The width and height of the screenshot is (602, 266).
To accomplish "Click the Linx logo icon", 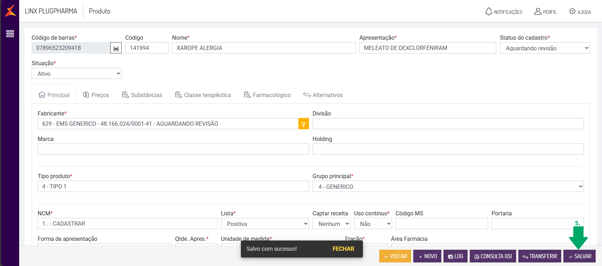I will 10,11.
